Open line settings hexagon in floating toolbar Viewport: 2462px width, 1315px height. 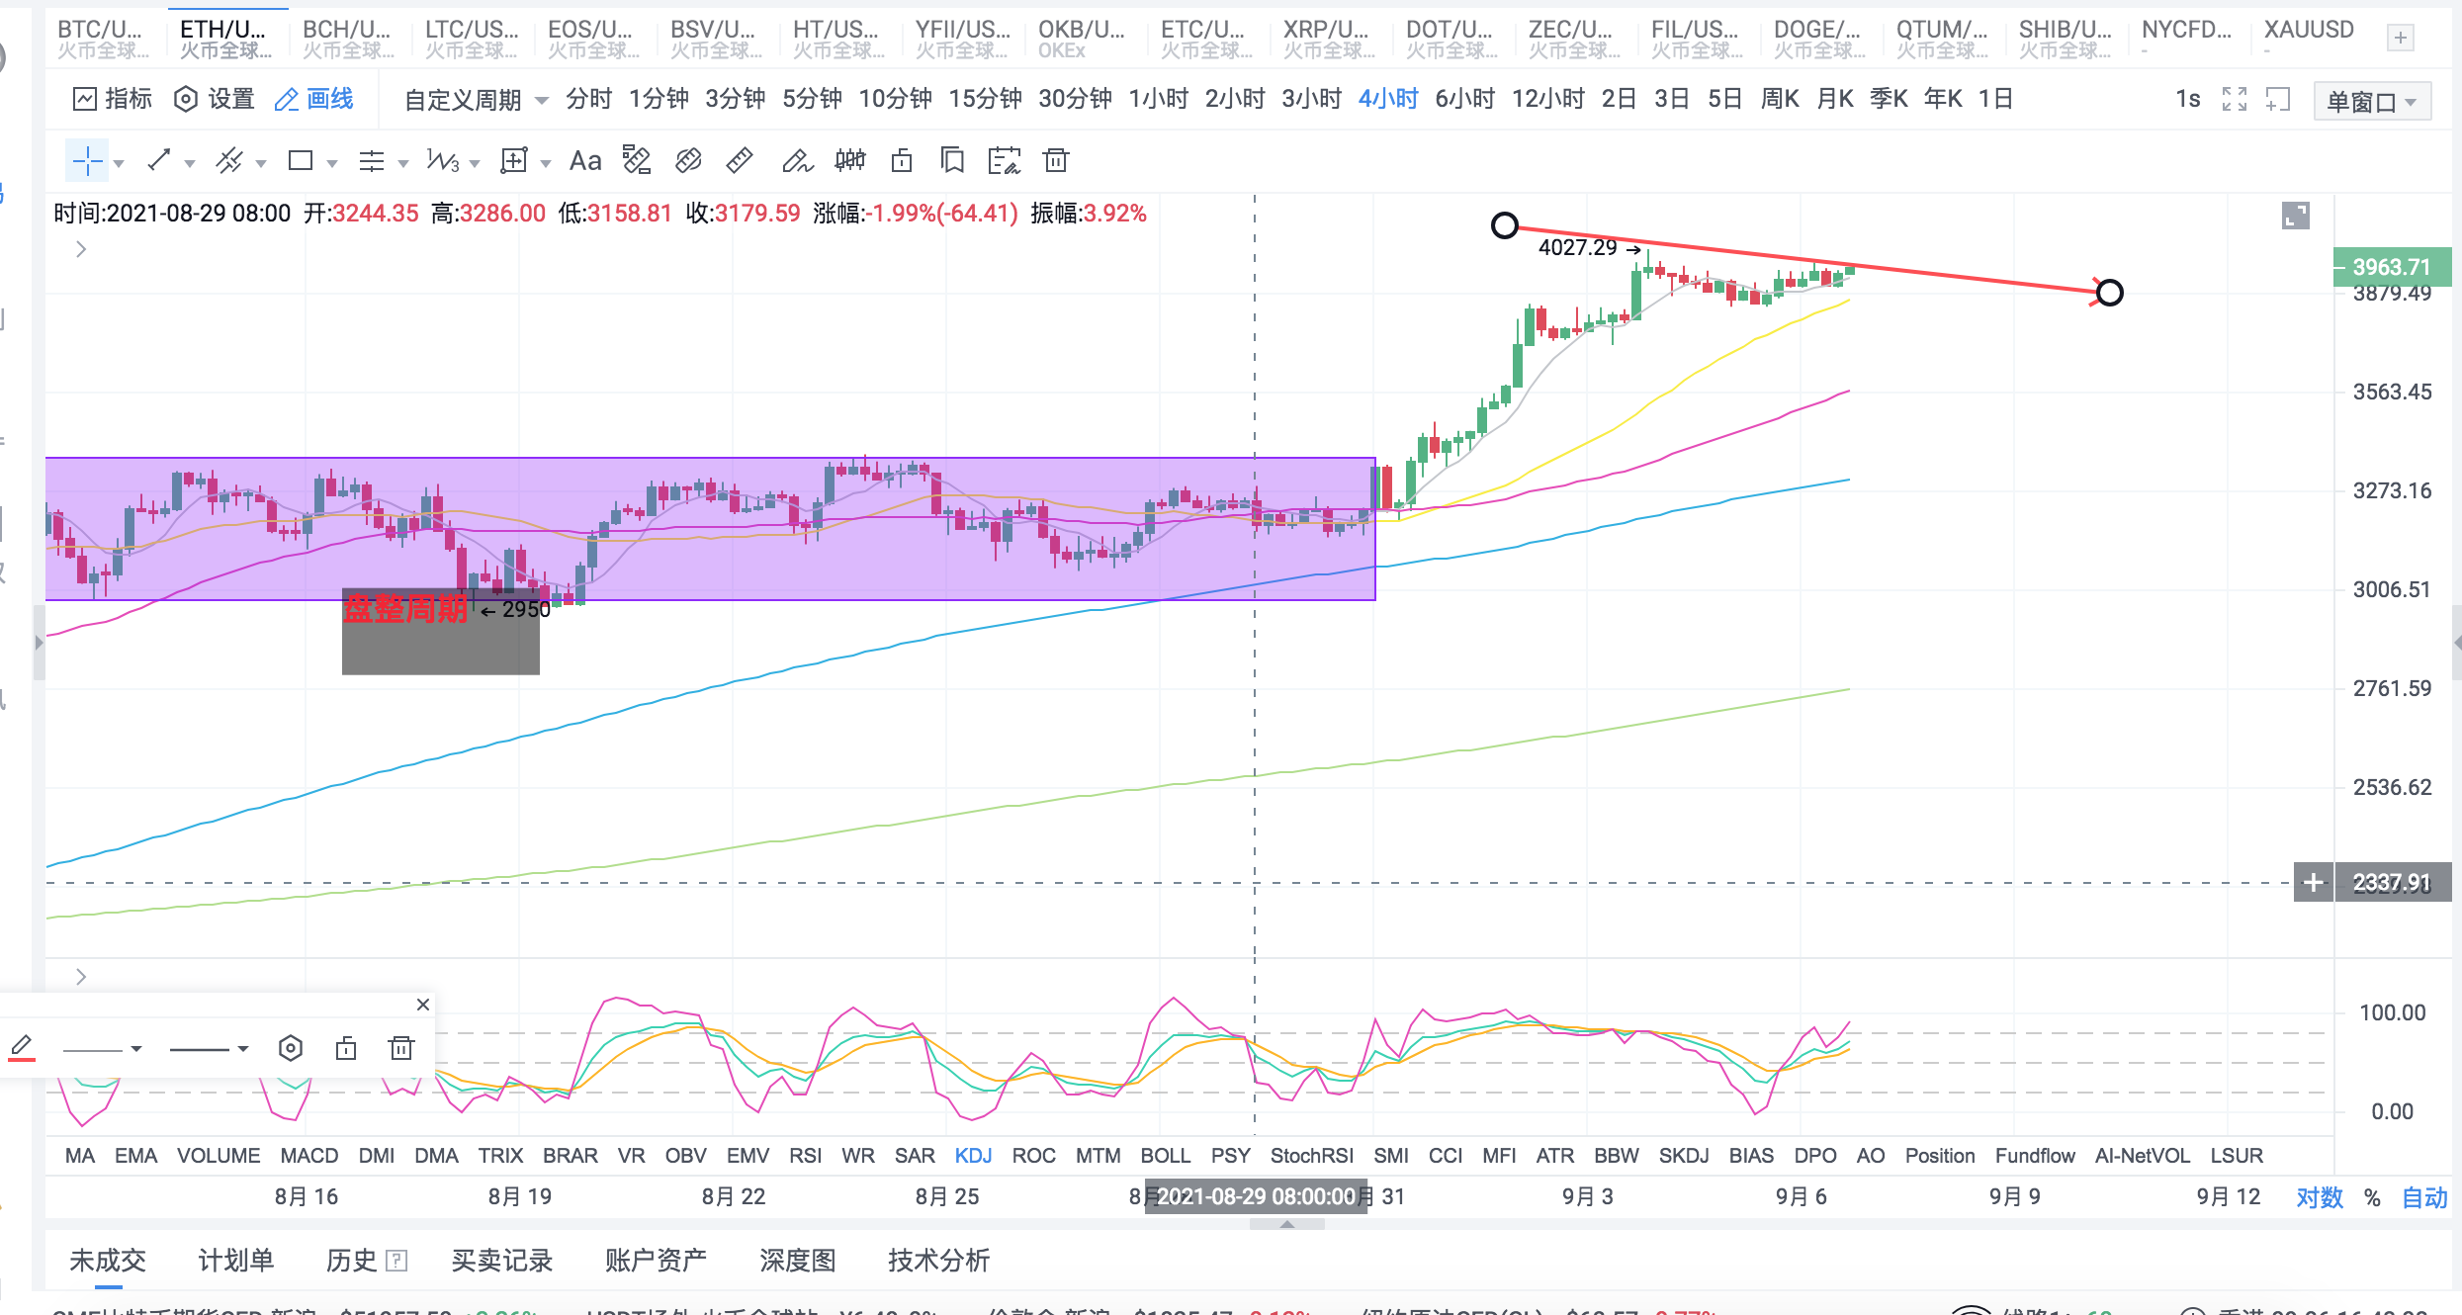(291, 1048)
